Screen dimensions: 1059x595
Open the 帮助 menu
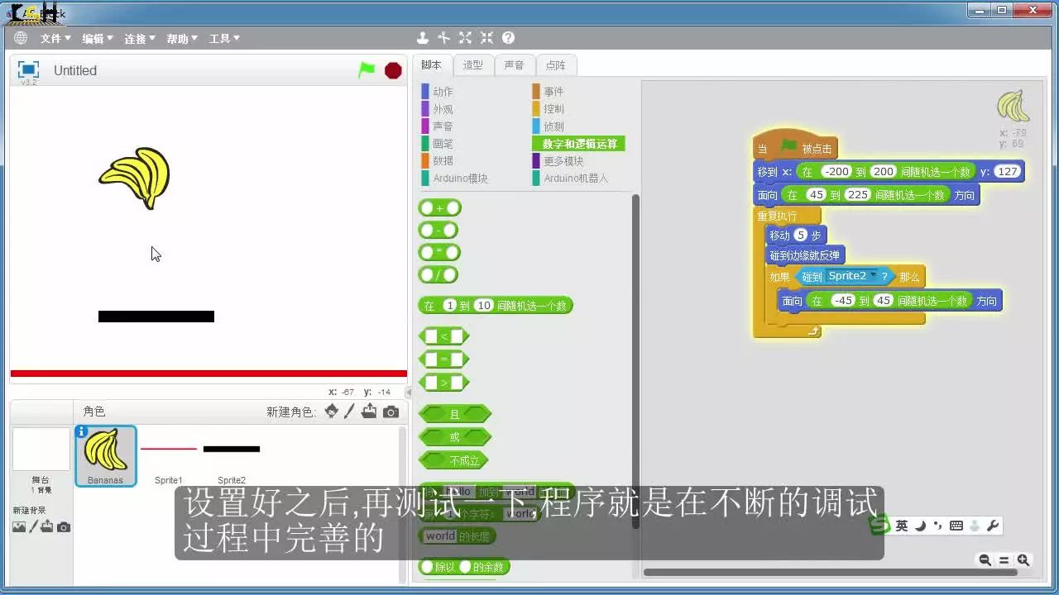[x=182, y=39]
